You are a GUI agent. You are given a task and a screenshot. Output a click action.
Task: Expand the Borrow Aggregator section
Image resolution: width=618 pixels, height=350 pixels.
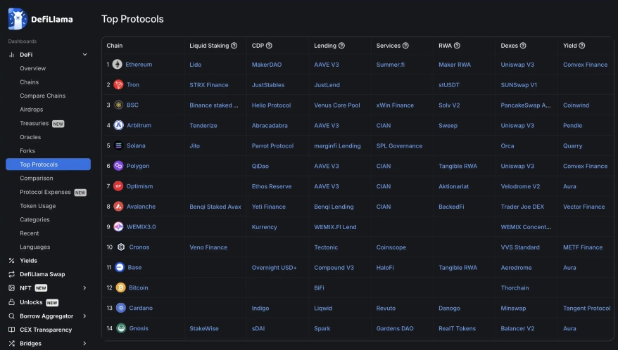(84, 316)
